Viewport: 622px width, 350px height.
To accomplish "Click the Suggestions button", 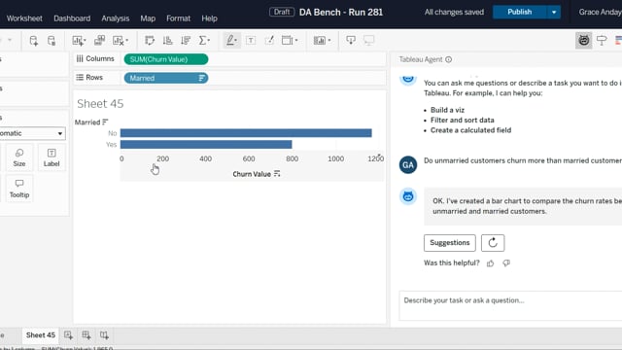I will (x=449, y=243).
